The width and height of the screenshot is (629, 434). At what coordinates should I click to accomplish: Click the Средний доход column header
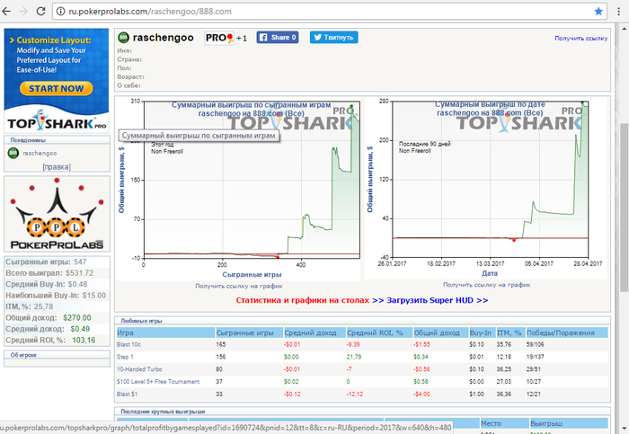point(314,332)
